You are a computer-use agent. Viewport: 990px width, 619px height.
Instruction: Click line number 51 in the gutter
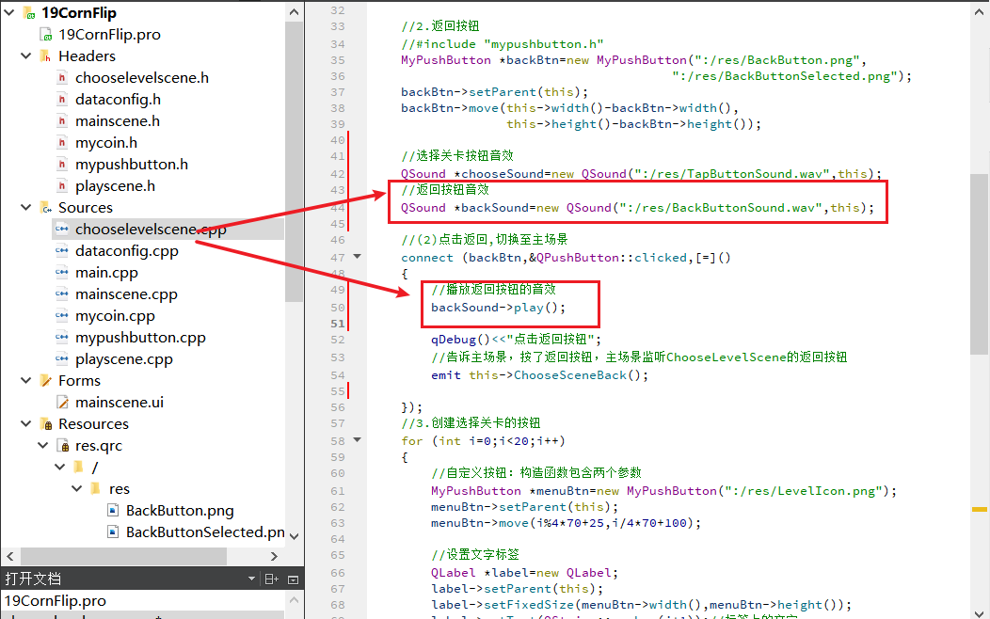tap(338, 324)
